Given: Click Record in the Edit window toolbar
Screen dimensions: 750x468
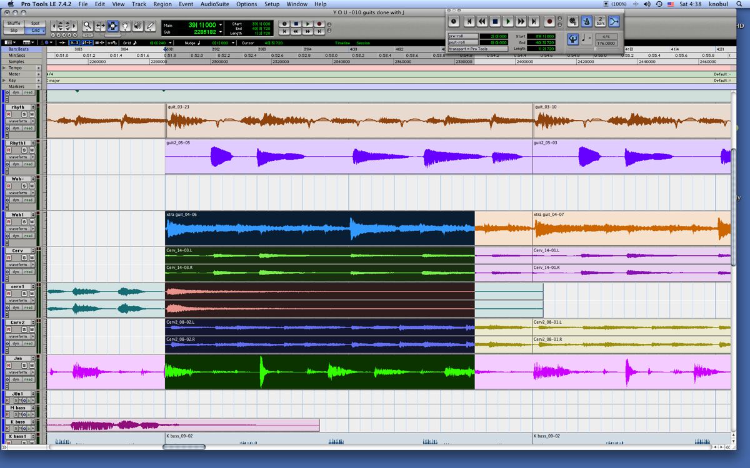Looking at the screenshot, I should (319, 24).
